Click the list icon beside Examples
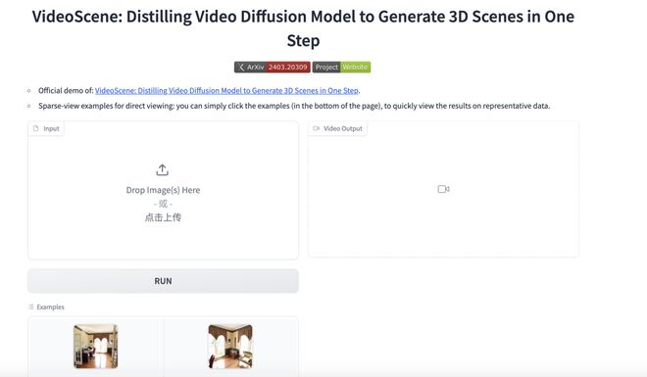This screenshot has height=377, width=647. tap(31, 306)
